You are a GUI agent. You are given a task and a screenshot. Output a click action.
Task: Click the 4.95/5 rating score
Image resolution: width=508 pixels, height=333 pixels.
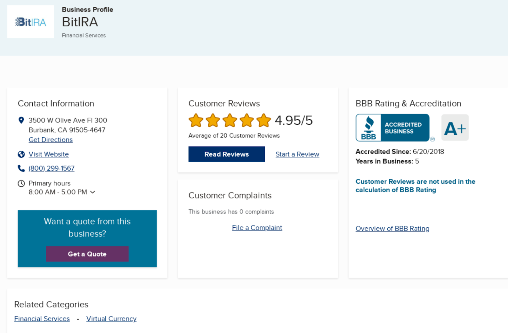pyautogui.click(x=294, y=121)
